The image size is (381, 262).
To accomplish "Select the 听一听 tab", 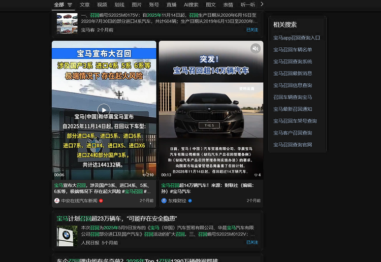I will coord(248,5).
